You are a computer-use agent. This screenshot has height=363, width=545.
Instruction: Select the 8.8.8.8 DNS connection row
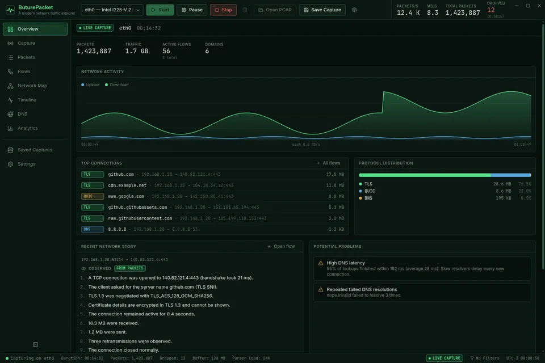(x=212, y=229)
